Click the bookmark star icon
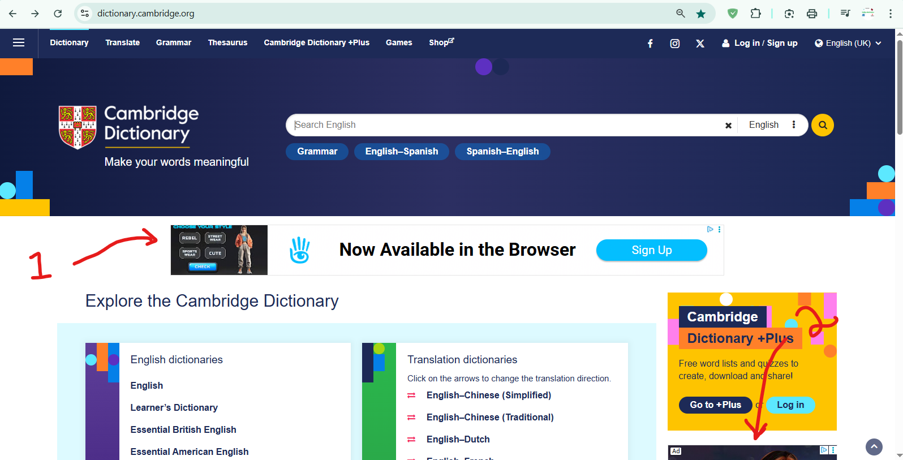Image resolution: width=903 pixels, height=460 pixels. 701,14
